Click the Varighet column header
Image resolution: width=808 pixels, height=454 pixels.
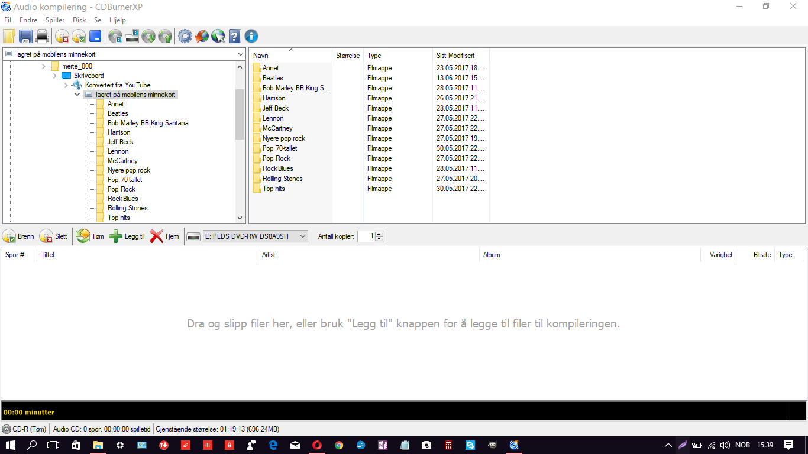click(x=718, y=255)
